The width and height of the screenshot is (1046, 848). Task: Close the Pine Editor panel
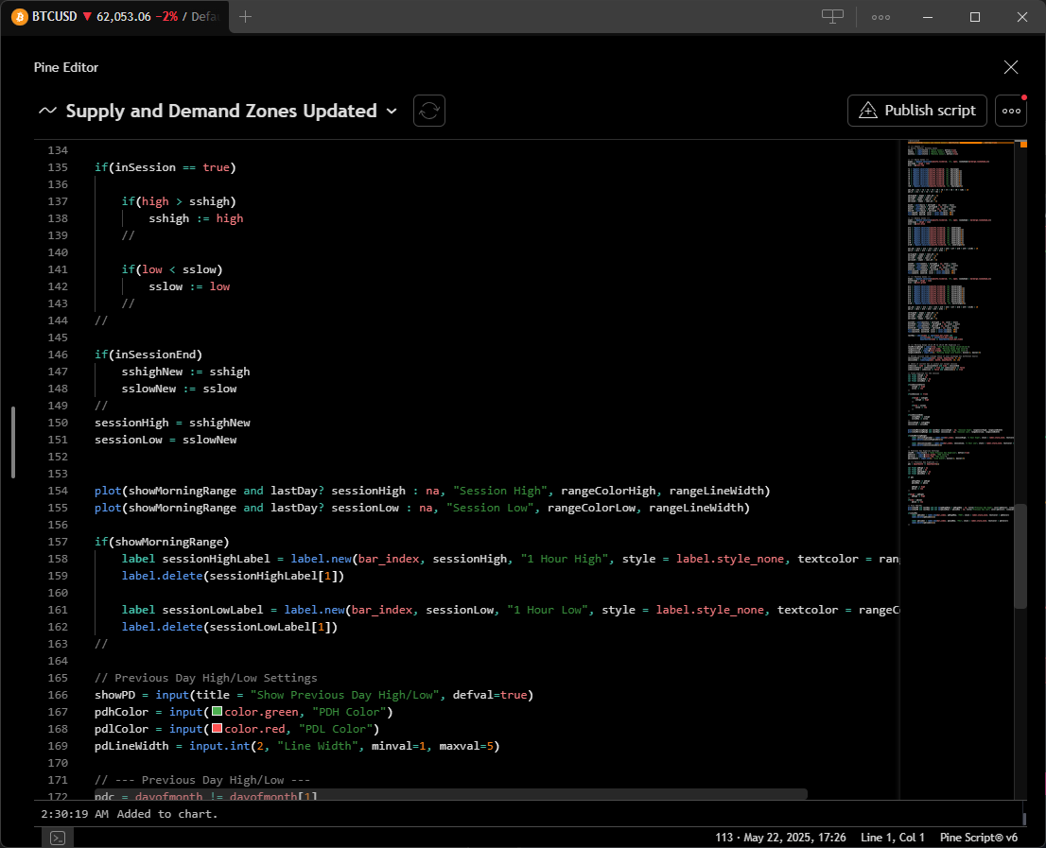1011,67
